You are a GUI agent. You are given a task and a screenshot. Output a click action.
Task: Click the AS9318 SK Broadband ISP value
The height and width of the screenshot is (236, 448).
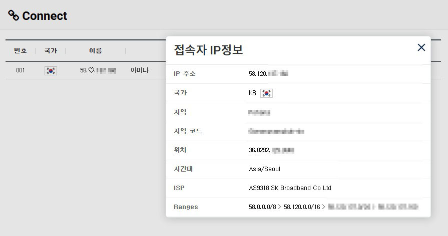pyautogui.click(x=290, y=188)
